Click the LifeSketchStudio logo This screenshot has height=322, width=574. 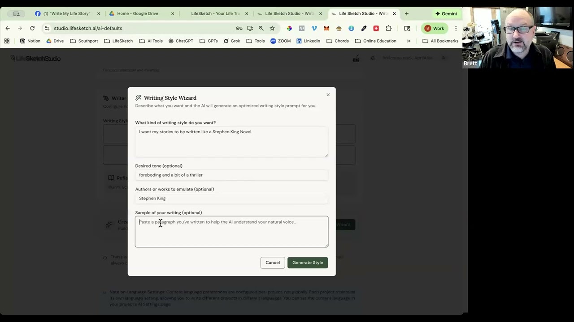(35, 58)
